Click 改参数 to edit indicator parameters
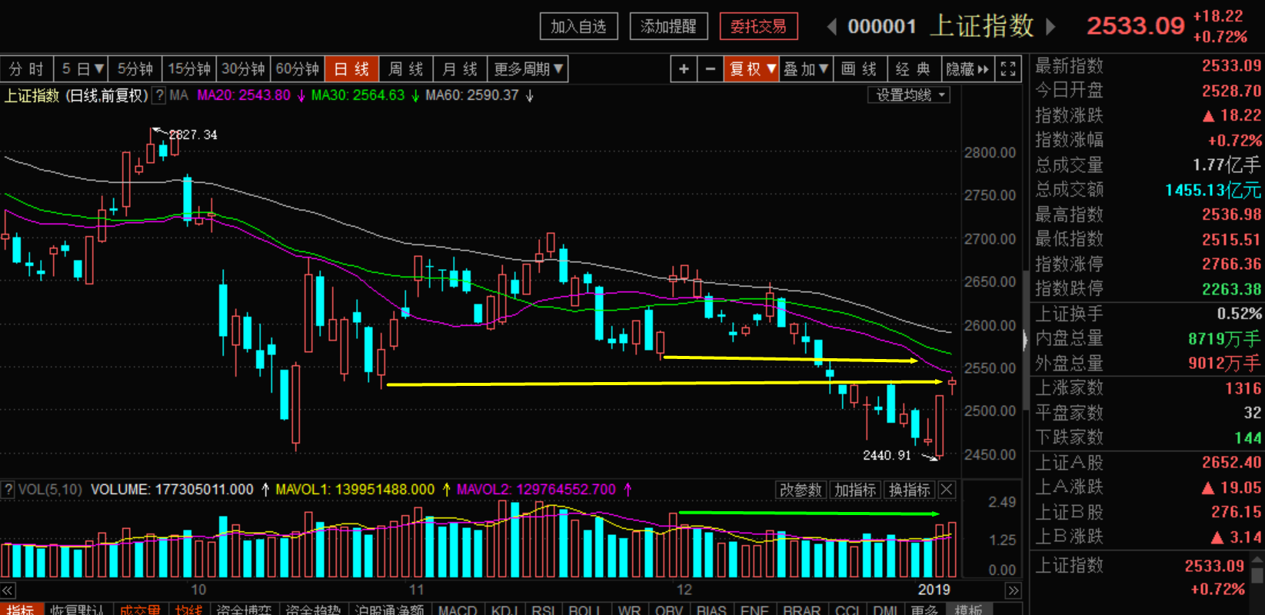The height and width of the screenshot is (615, 1265). [801, 490]
